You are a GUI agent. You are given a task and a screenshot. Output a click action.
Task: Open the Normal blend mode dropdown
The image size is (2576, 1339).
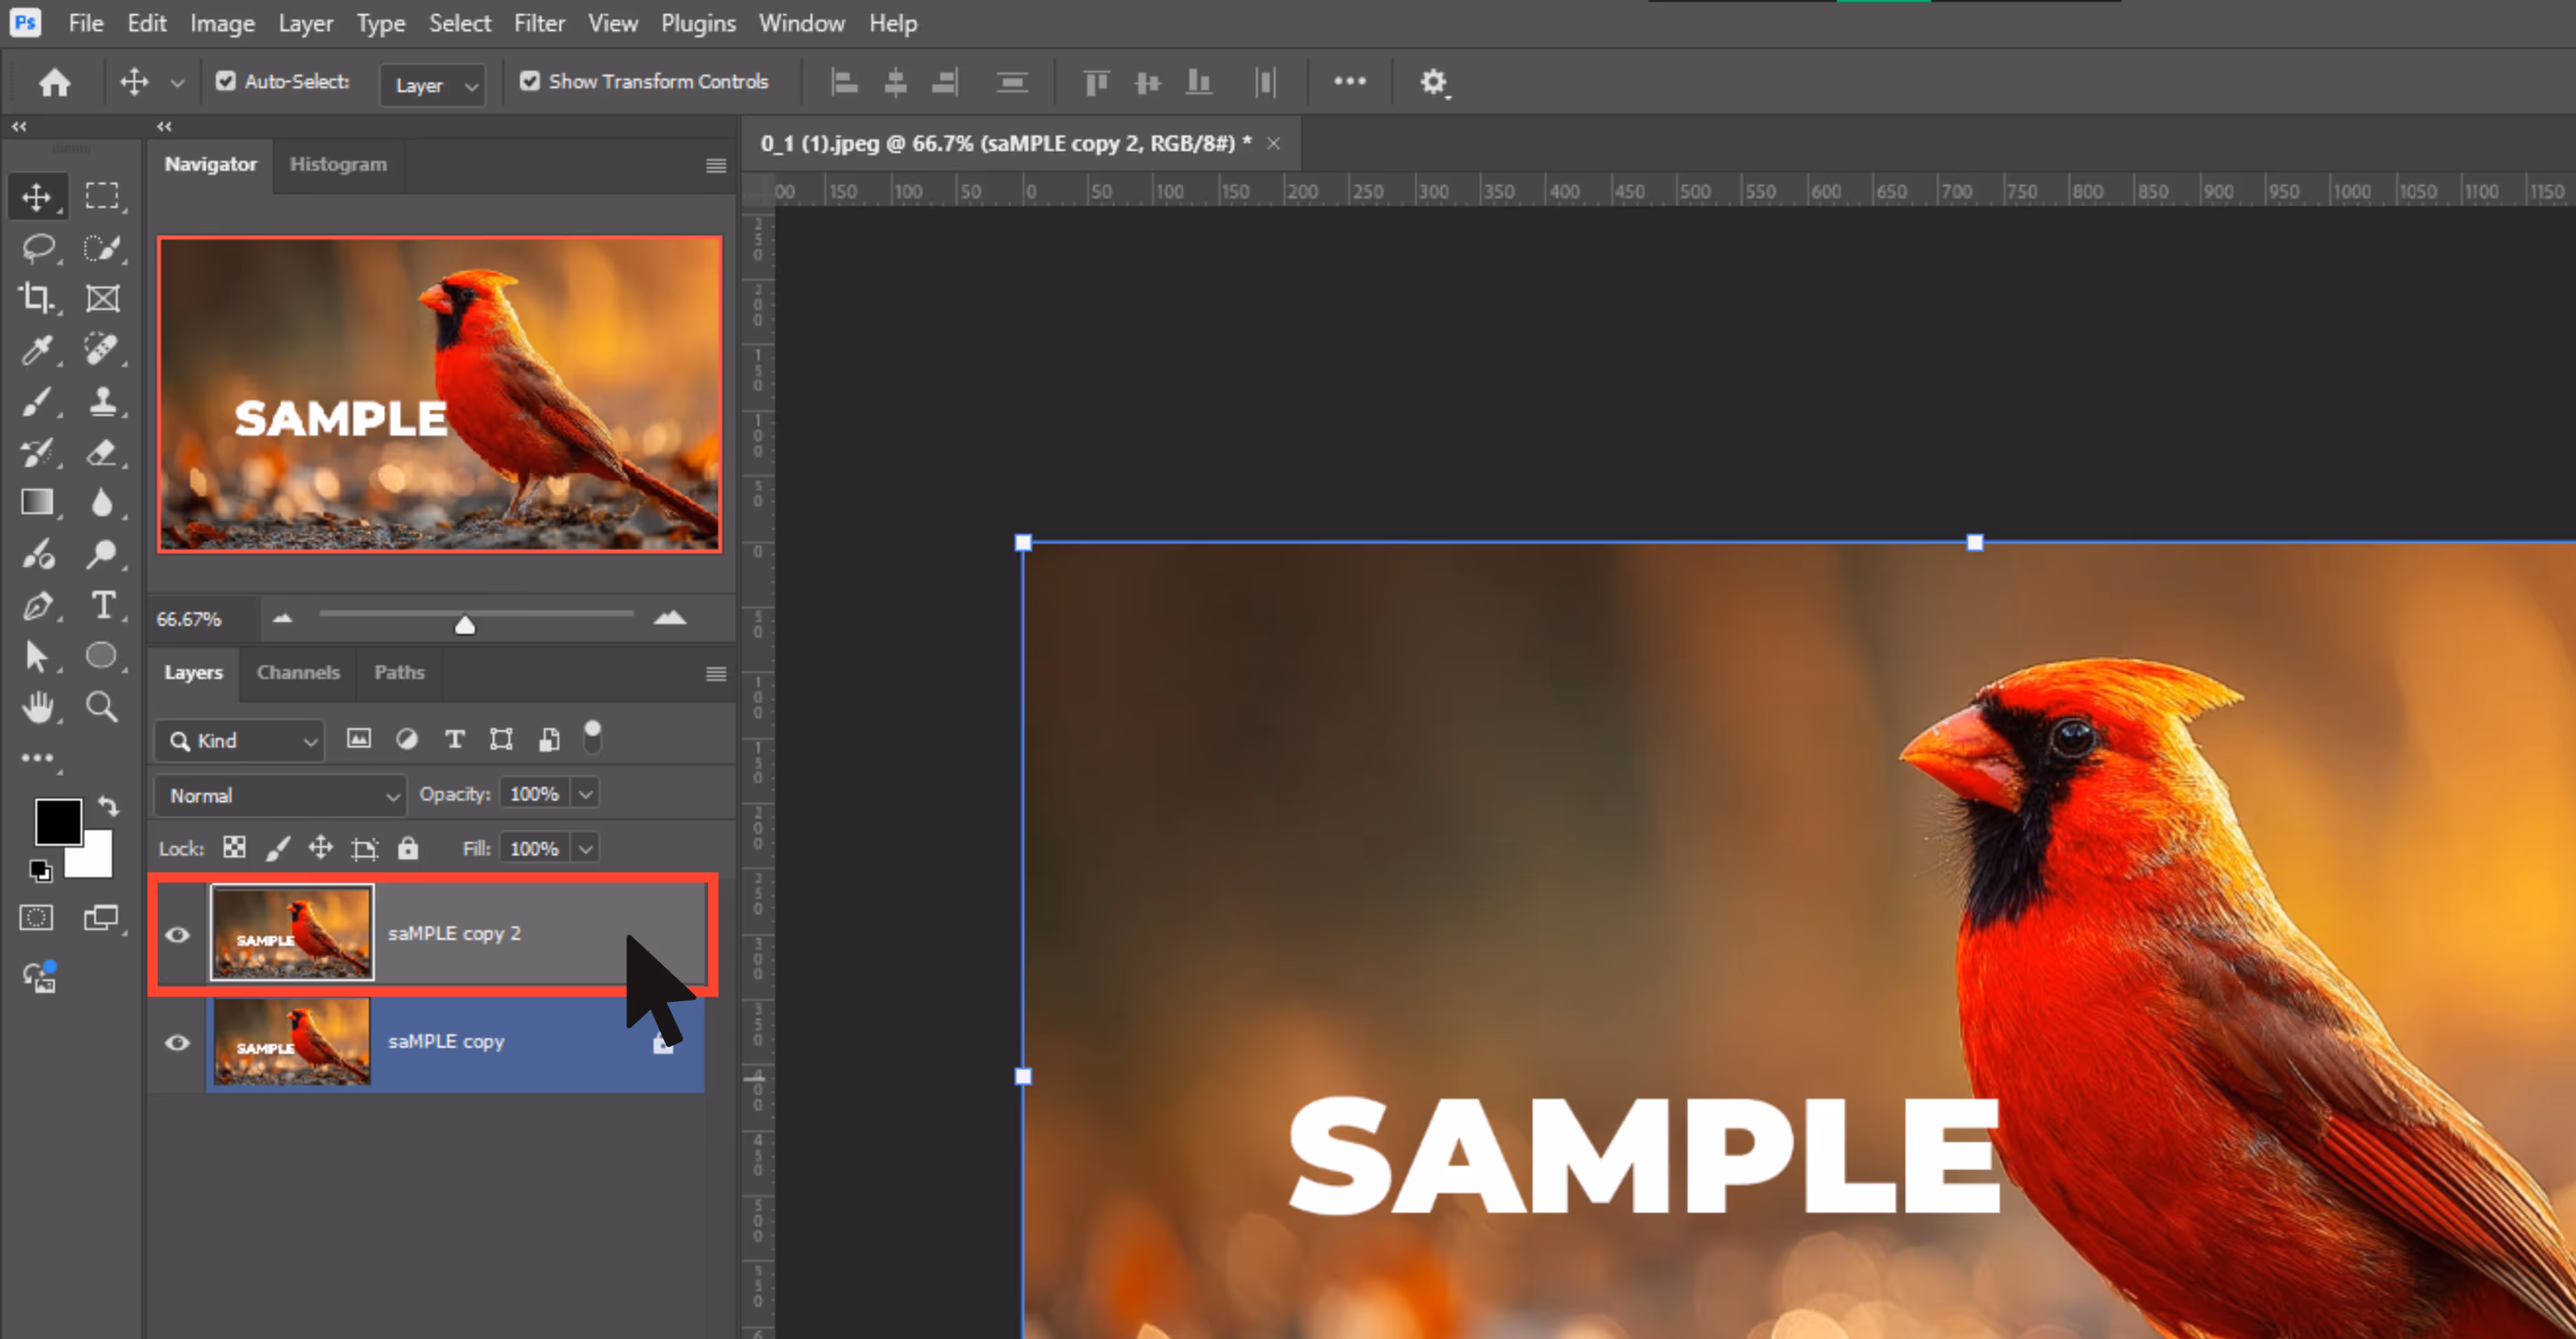(280, 795)
